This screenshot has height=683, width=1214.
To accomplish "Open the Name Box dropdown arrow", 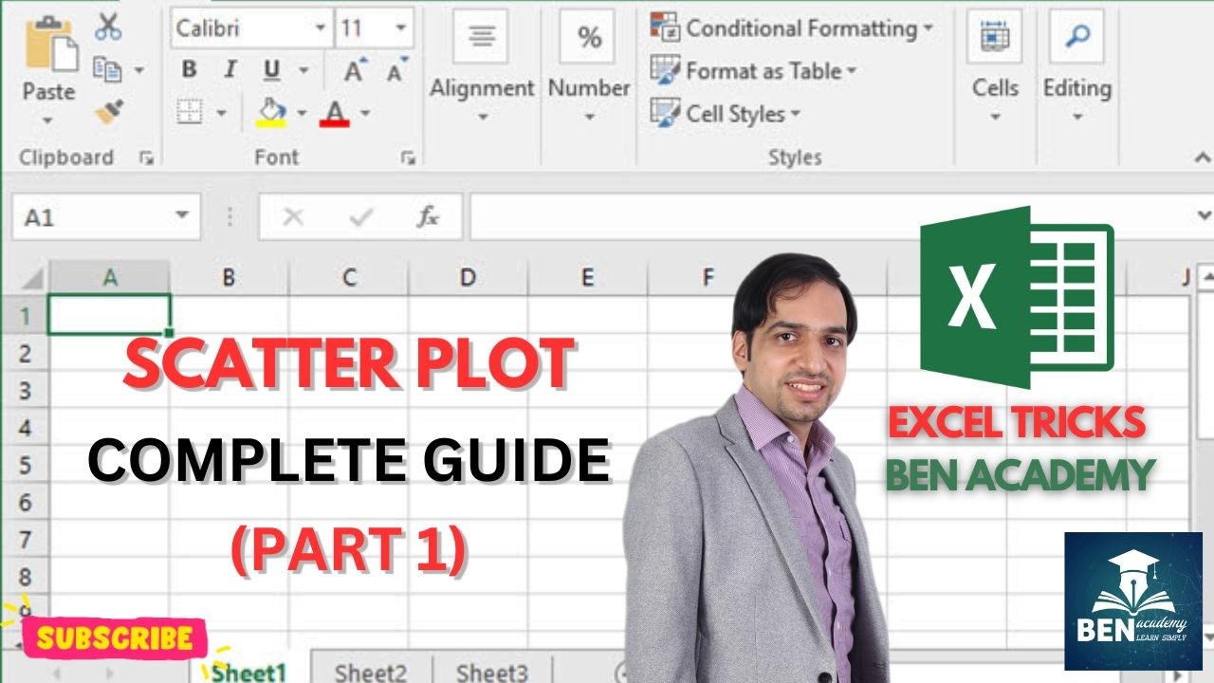I will pyautogui.click(x=183, y=217).
